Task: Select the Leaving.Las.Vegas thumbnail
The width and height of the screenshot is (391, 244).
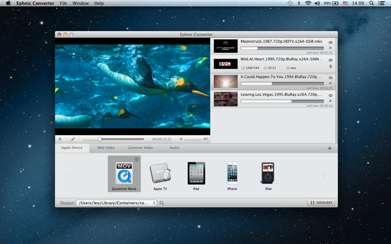Action: point(226,99)
